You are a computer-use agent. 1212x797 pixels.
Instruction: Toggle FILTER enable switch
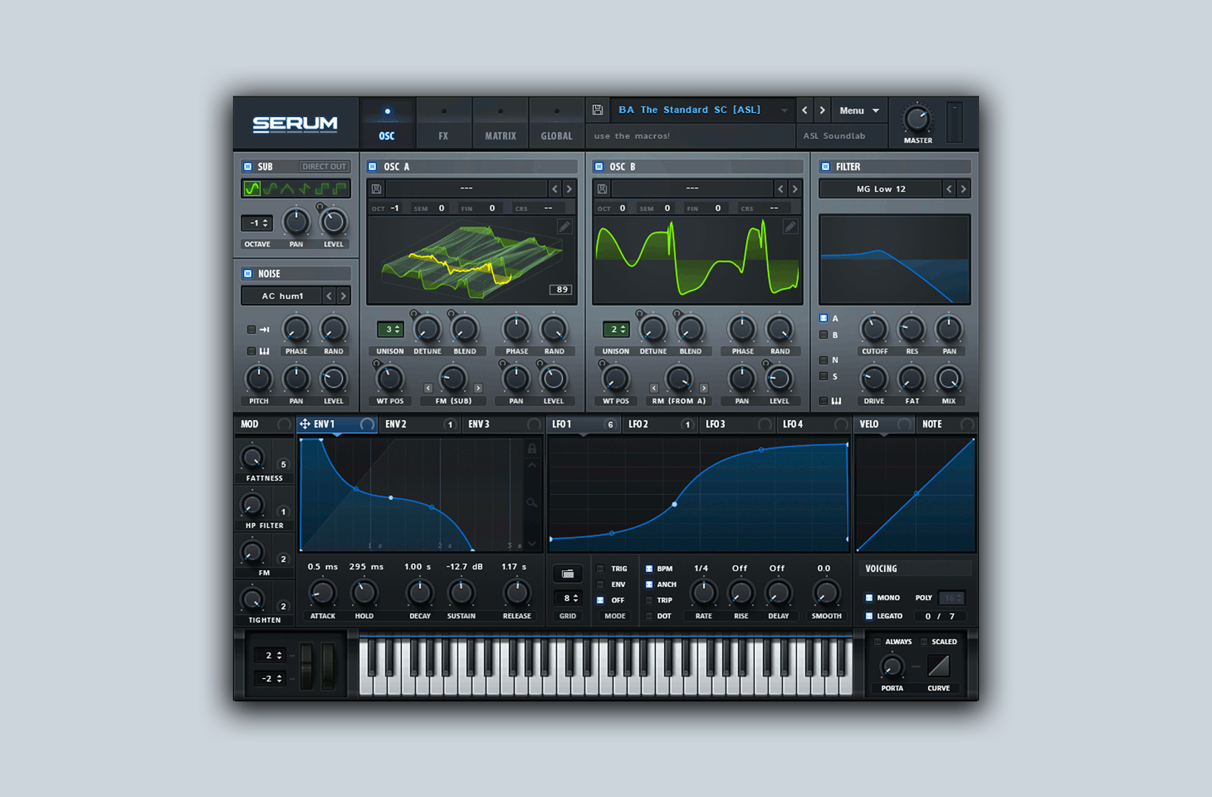pos(826,166)
